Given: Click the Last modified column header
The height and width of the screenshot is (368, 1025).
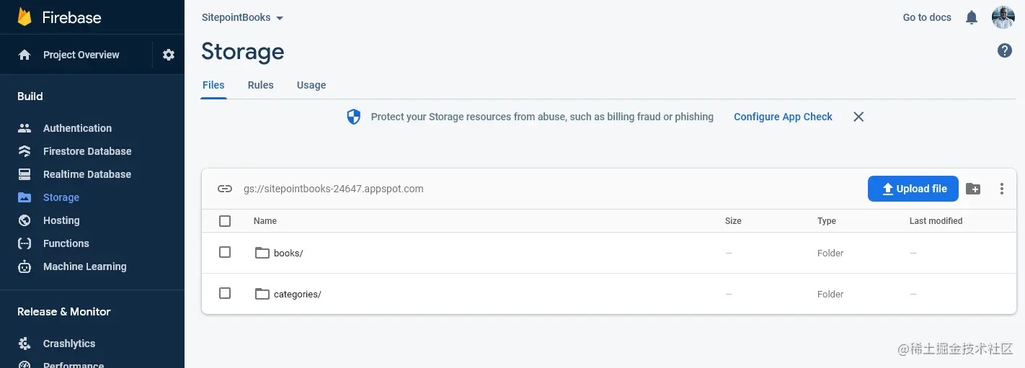Looking at the screenshot, I should (936, 221).
